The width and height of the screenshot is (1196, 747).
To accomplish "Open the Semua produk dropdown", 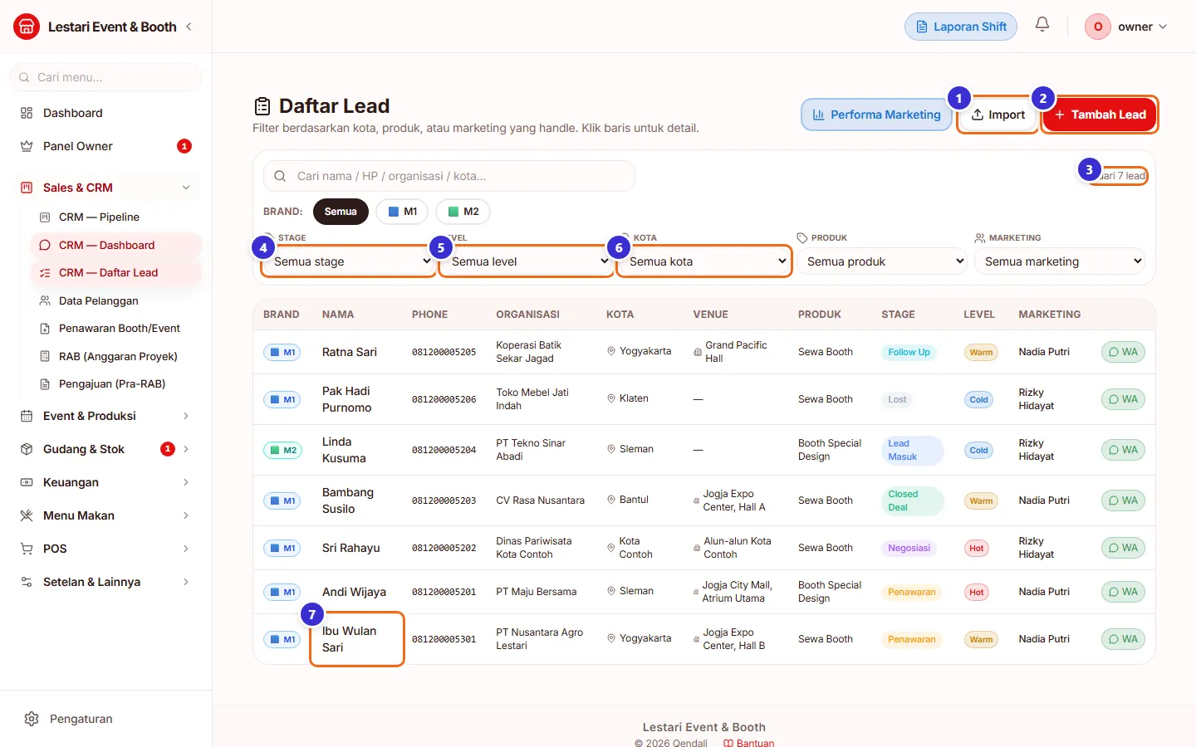I will point(882,261).
